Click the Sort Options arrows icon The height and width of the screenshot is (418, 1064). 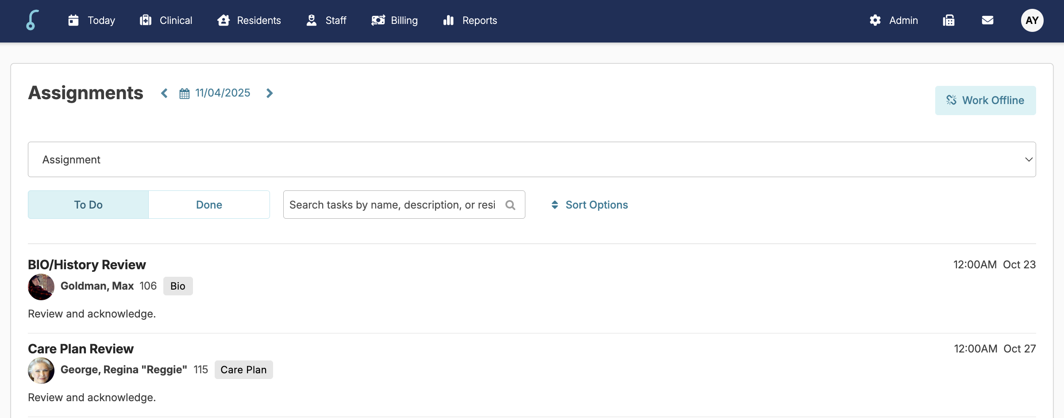coord(555,205)
